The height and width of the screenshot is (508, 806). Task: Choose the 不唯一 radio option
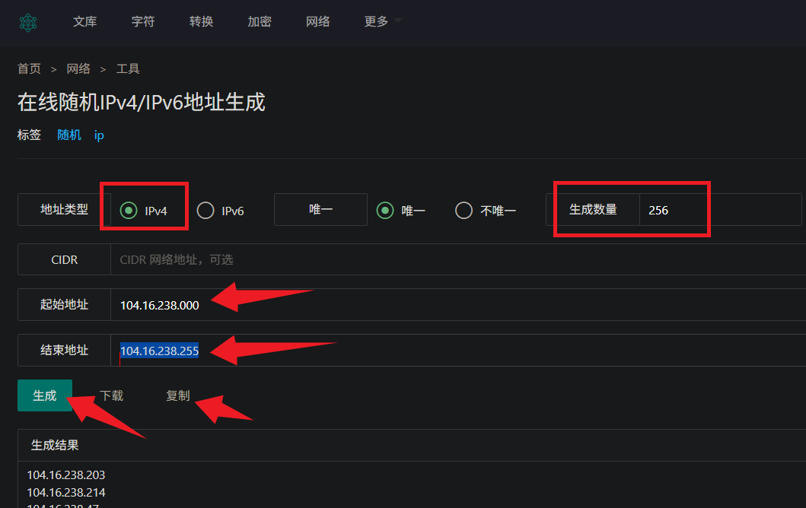(x=464, y=211)
